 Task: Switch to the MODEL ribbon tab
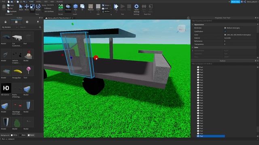tap(38, 2)
